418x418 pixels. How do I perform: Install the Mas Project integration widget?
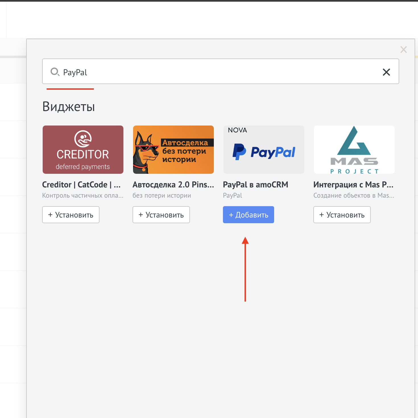[342, 215]
